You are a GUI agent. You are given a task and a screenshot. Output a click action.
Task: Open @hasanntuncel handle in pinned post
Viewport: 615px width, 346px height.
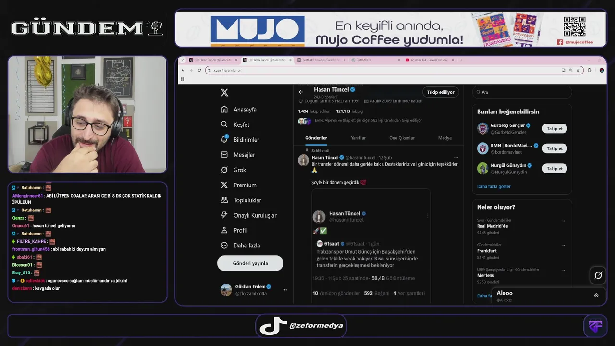pyautogui.click(x=360, y=158)
